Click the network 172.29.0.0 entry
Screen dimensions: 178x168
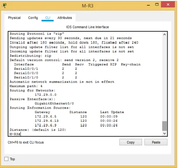(x=46, y=95)
